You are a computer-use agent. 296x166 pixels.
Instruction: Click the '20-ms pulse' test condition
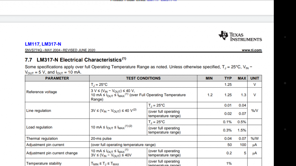(x=101, y=139)
